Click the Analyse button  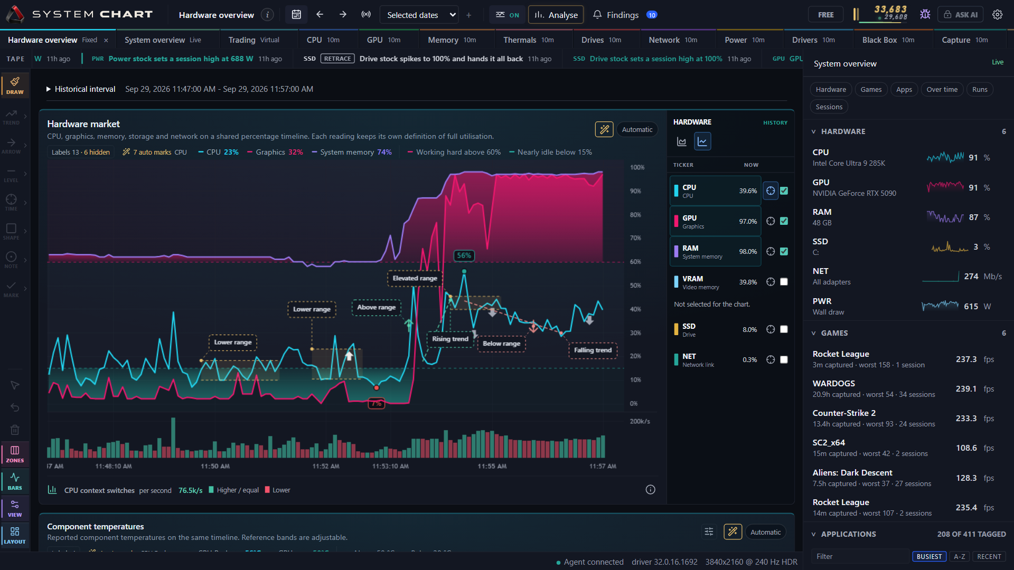556,15
